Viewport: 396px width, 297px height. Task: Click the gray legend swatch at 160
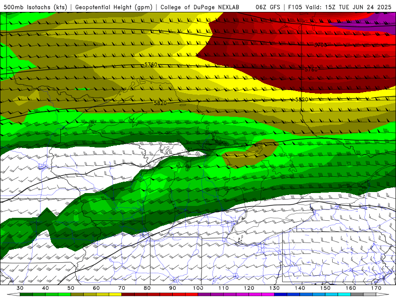357,295
